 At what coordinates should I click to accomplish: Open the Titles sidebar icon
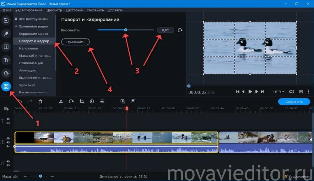(6, 60)
